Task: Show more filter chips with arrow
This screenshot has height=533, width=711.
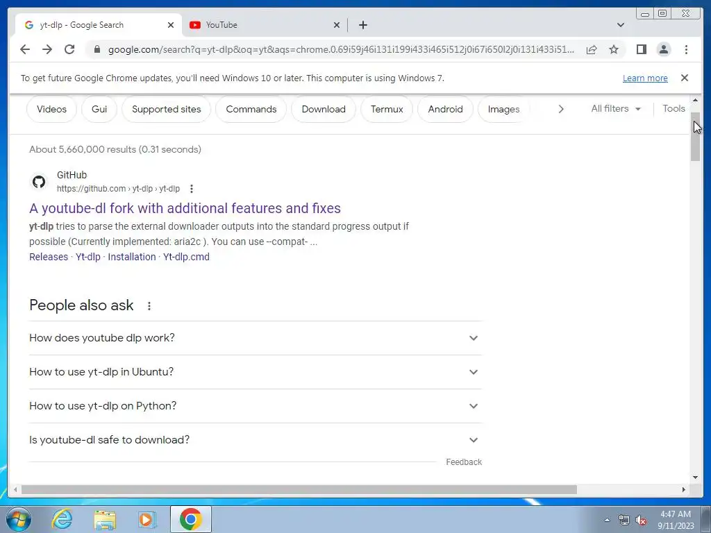Action: (561, 109)
